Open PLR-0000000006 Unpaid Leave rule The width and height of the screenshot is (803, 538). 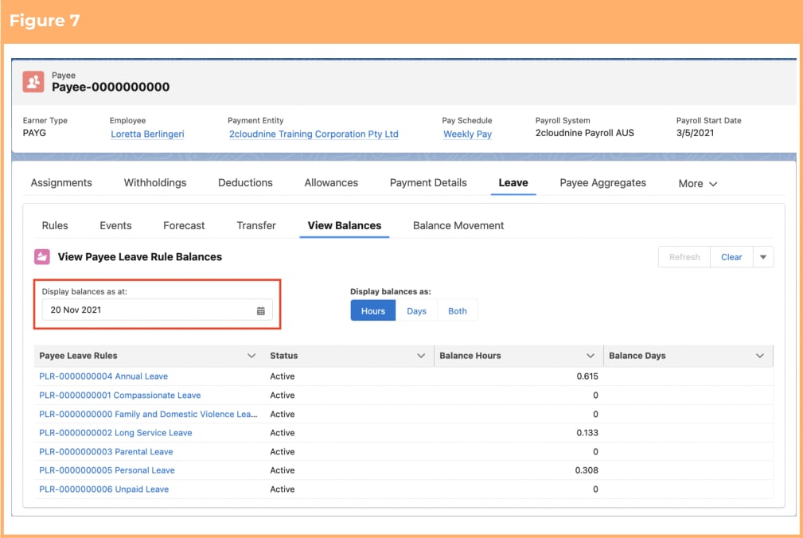[104, 489]
